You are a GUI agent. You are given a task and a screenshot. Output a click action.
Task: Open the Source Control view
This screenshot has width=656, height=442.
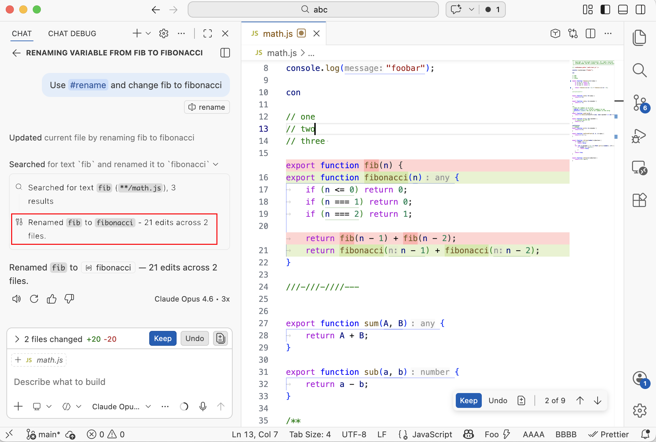640,103
